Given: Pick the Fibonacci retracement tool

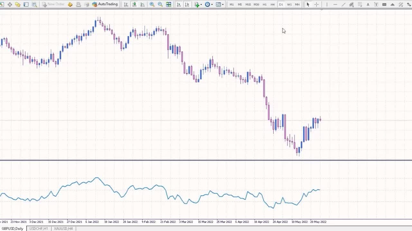Looking at the screenshot, I should pyautogui.click(x=360, y=4).
